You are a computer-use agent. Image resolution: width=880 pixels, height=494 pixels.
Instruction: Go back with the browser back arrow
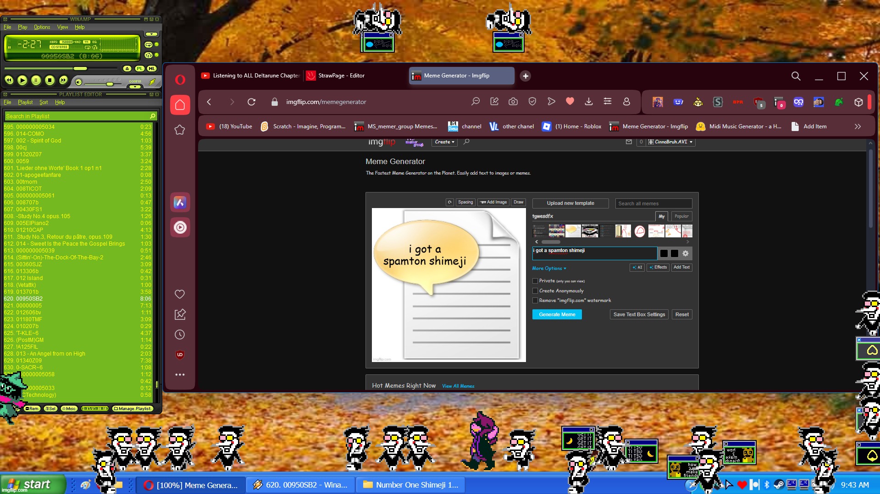pos(209,102)
